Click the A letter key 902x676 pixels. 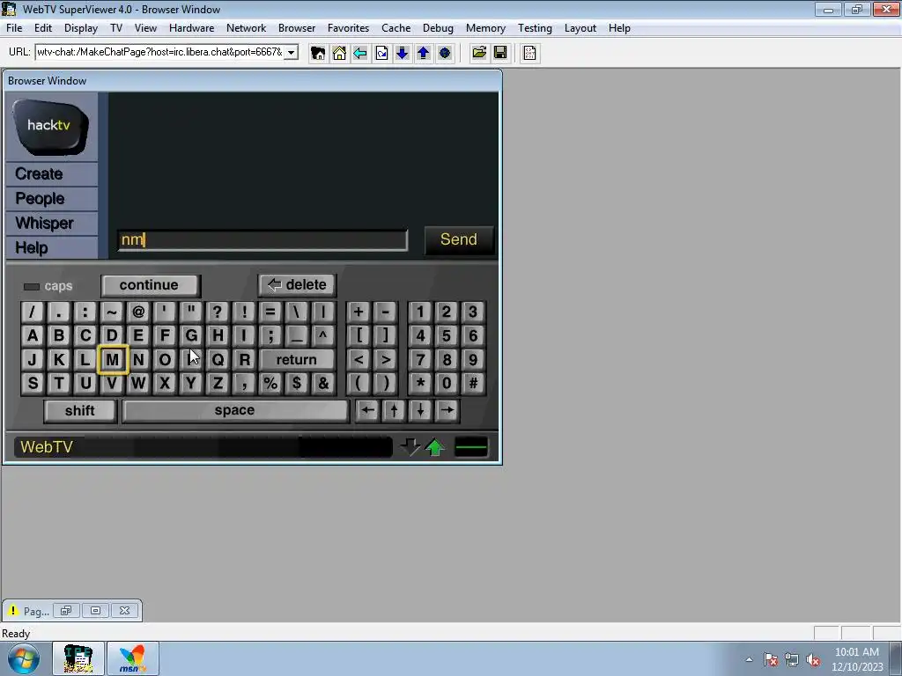click(33, 335)
